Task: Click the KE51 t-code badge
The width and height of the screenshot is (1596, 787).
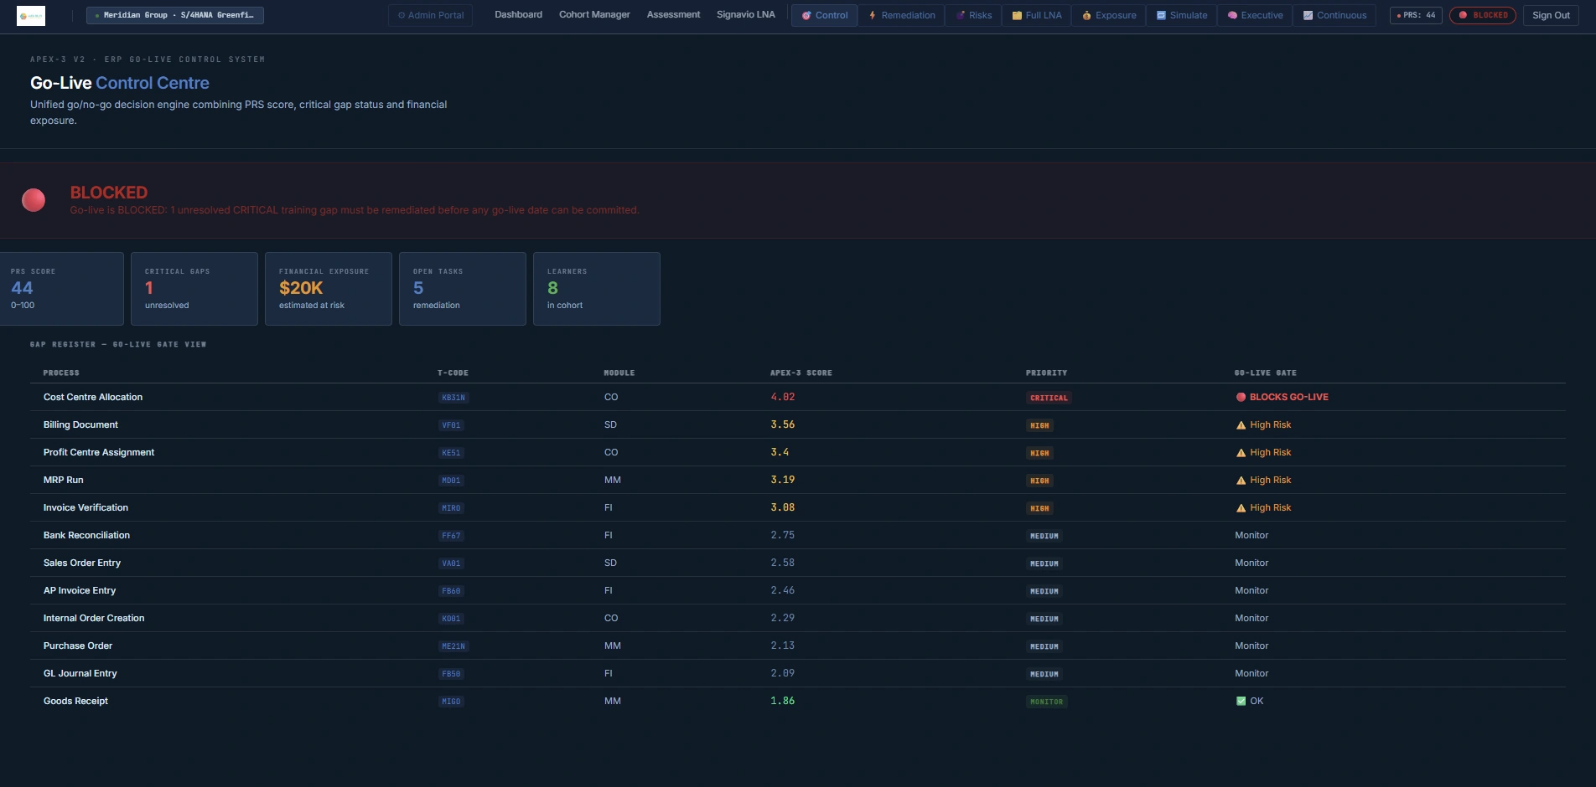Action: pos(451,453)
